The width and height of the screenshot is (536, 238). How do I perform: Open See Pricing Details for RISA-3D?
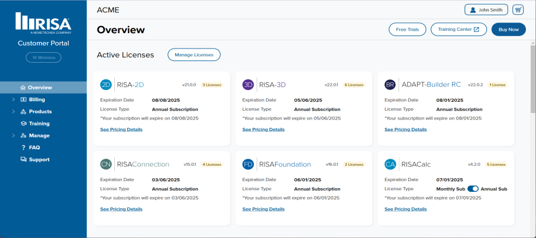(x=263, y=130)
